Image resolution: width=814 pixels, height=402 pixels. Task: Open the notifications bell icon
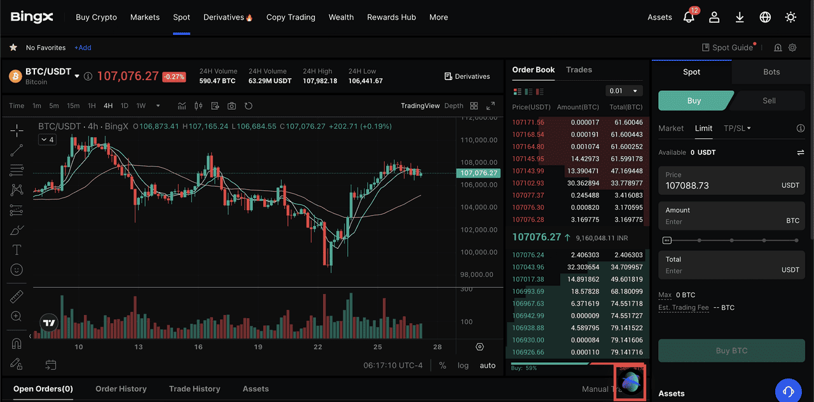[689, 18]
